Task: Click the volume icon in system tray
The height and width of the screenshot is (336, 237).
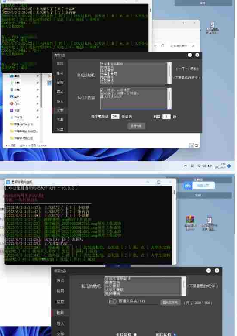Action: click(x=204, y=166)
